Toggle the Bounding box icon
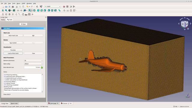 [14, 10]
